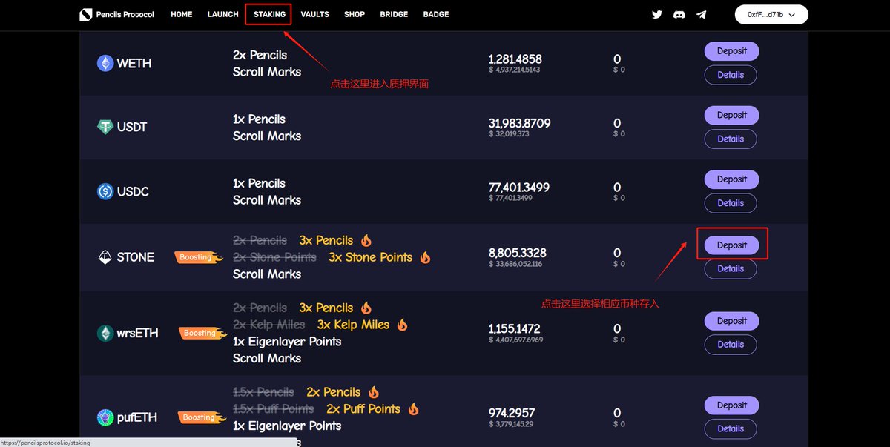The image size is (890, 447).
Task: Click the STONE total value 8,805.3328
Action: click(x=517, y=253)
